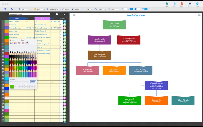Select the Hannah Desiree chart box
The height and width of the screenshot is (127, 203).
tap(156, 85)
